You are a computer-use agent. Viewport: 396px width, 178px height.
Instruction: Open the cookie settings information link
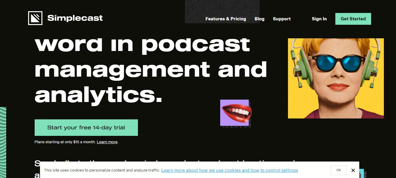click(x=229, y=170)
